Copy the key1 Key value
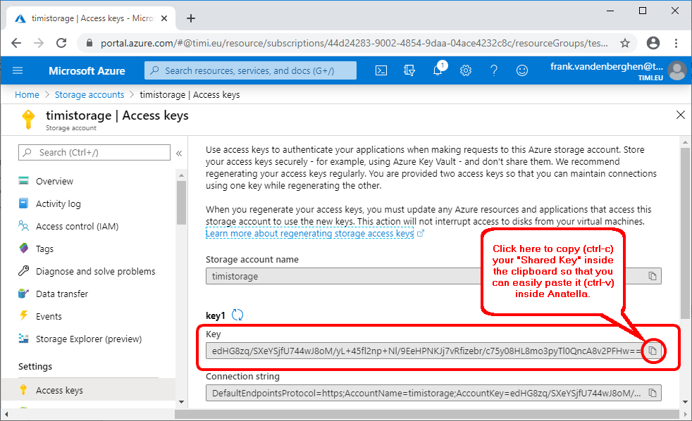 point(653,351)
